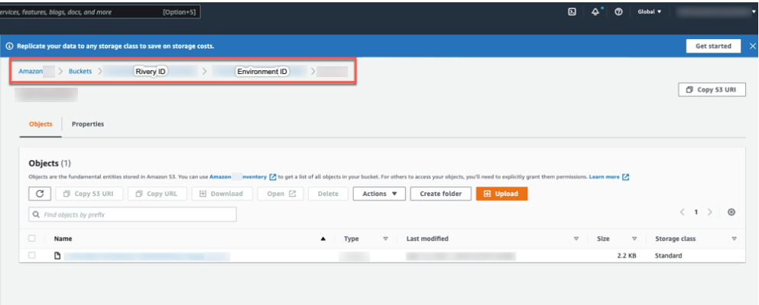Select the Objects tab
The image size is (759, 305).
tap(41, 124)
